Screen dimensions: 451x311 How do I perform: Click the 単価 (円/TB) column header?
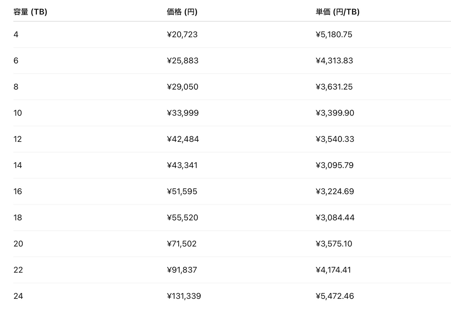pyautogui.click(x=337, y=12)
